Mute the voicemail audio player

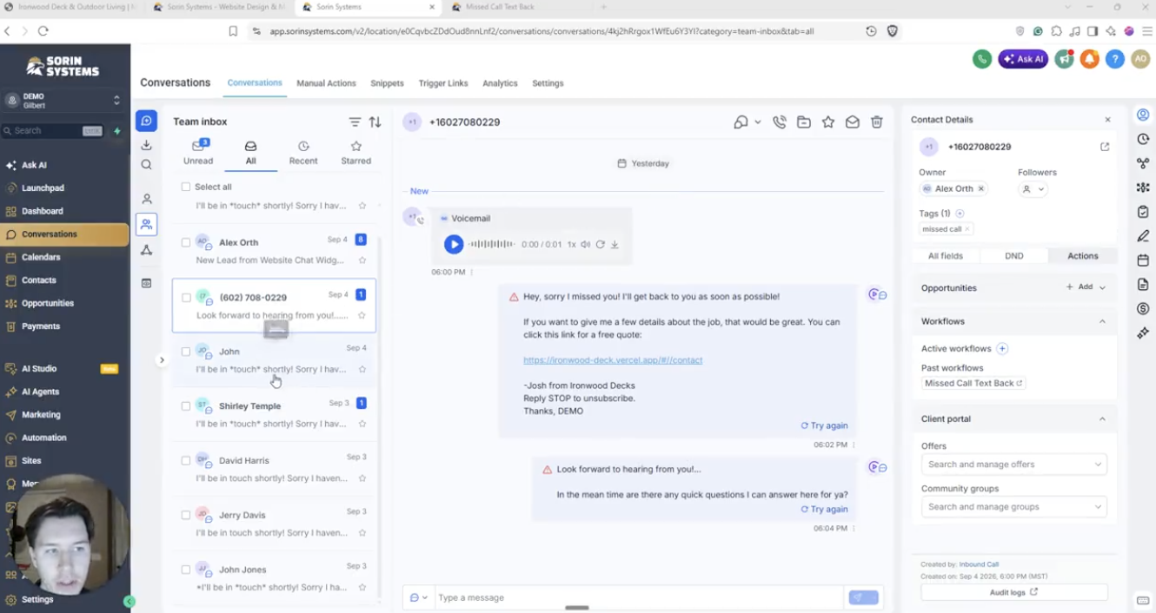point(586,245)
